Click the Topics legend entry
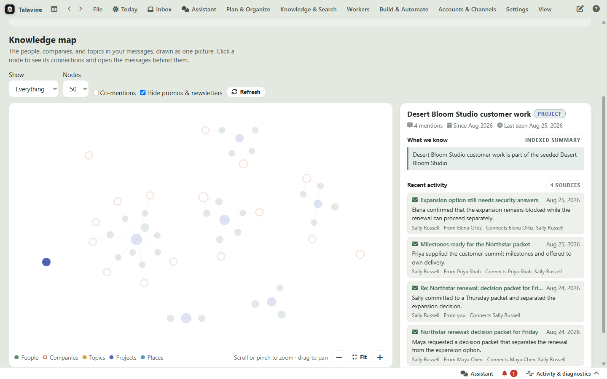Image resolution: width=607 pixels, height=379 pixels. point(94,358)
